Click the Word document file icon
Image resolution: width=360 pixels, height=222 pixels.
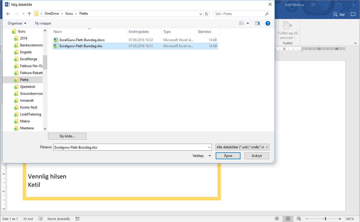tap(56, 40)
